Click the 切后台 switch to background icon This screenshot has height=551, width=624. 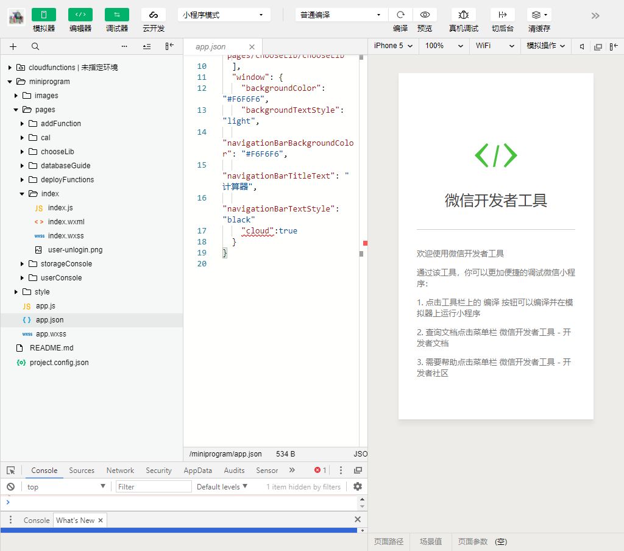click(x=503, y=15)
